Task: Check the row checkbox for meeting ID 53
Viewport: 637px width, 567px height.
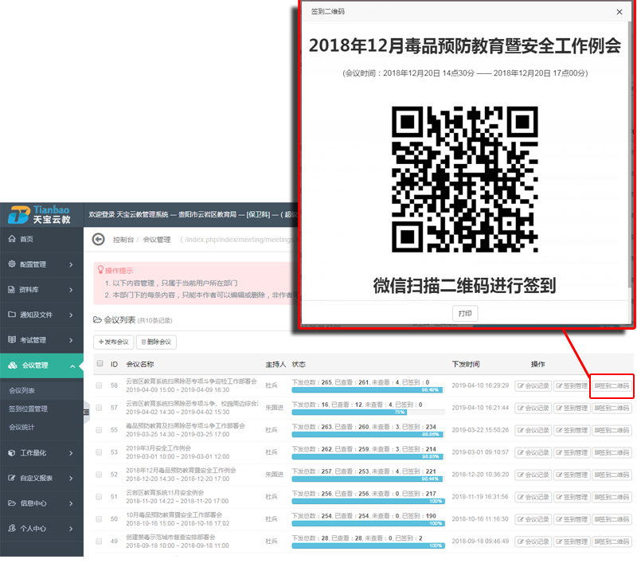Action: (99, 452)
